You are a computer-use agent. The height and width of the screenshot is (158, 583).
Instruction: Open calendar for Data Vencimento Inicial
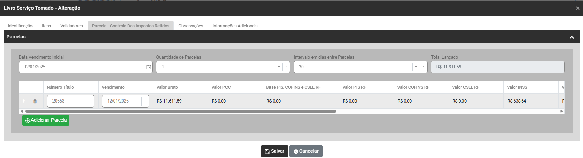148,67
